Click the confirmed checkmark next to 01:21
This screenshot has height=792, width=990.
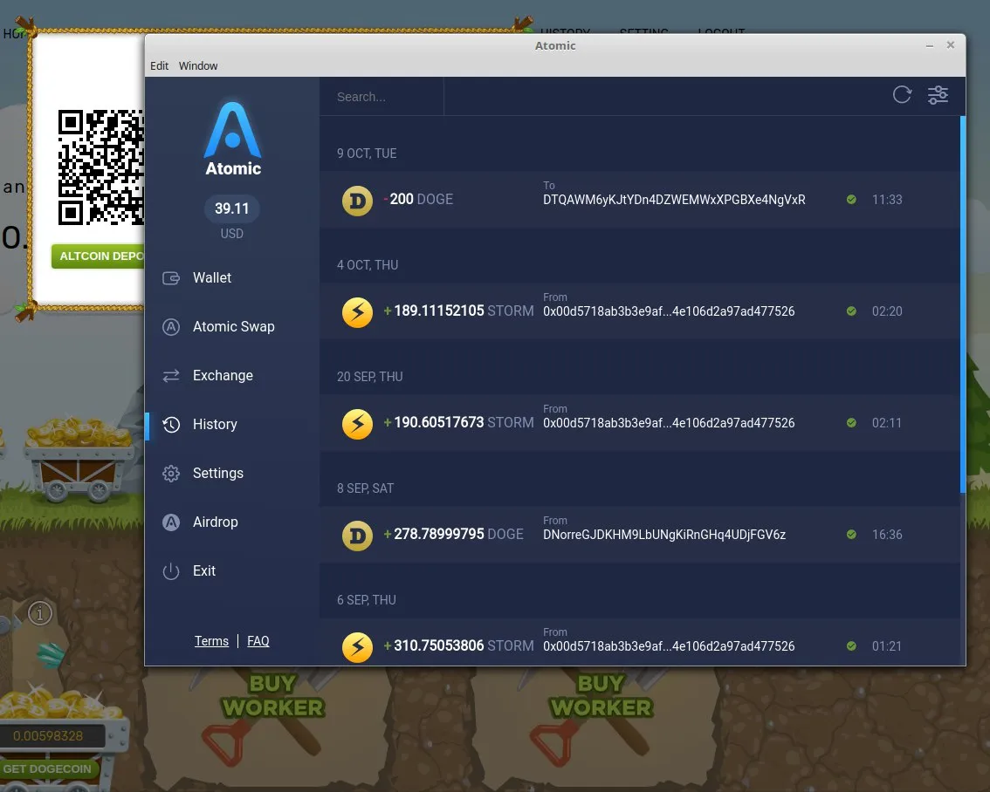(x=851, y=645)
